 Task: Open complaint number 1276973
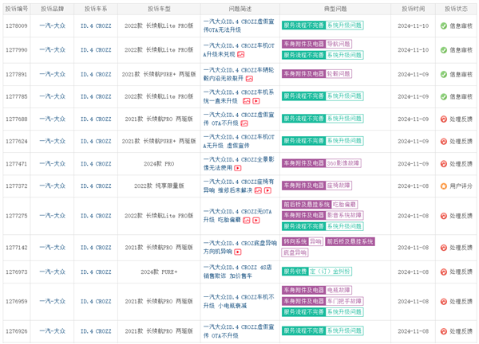[16, 272]
